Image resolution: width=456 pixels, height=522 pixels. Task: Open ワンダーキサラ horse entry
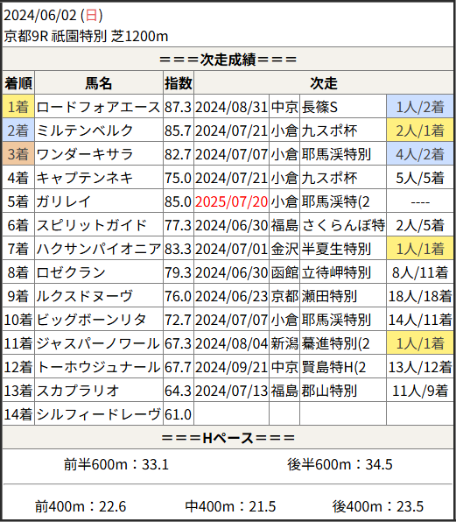click(85, 154)
